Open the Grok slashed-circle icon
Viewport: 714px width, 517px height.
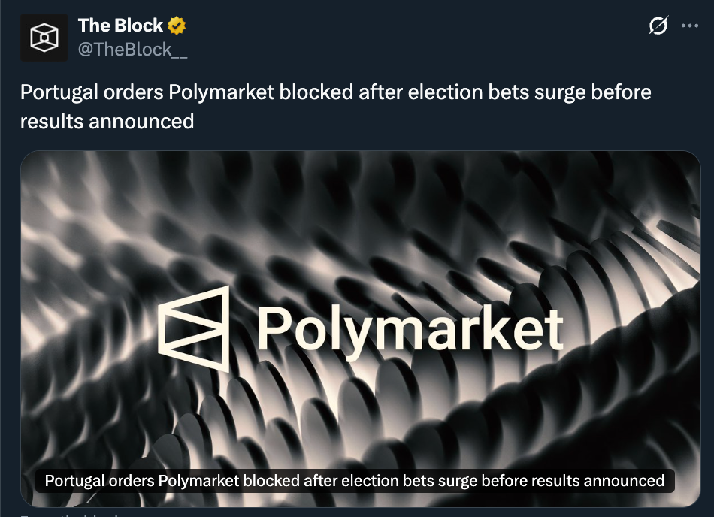658,26
